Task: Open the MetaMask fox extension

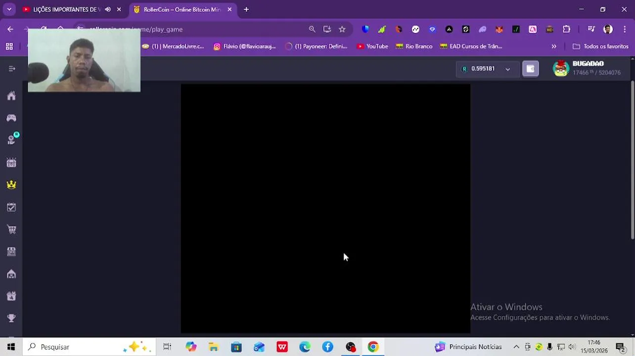Action: (x=499, y=29)
